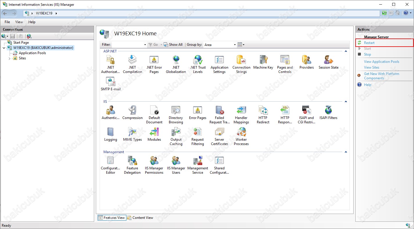Open .NET Authorization Rules feature
The height and width of the screenshot is (229, 414).
[110, 64]
